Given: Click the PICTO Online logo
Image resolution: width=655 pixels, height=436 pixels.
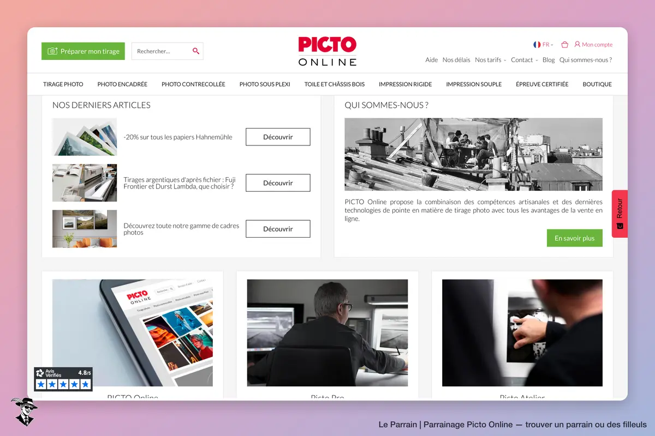Looking at the screenshot, I should pyautogui.click(x=327, y=51).
